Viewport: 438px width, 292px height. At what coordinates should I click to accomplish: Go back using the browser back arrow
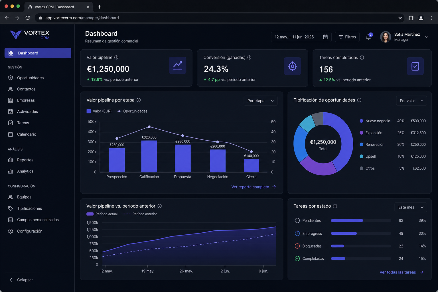[x=7, y=18]
